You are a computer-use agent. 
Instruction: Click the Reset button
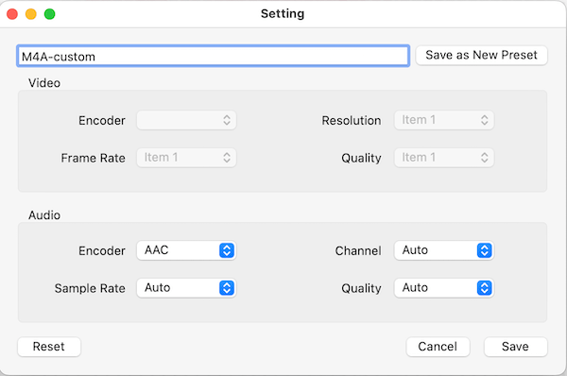49,347
